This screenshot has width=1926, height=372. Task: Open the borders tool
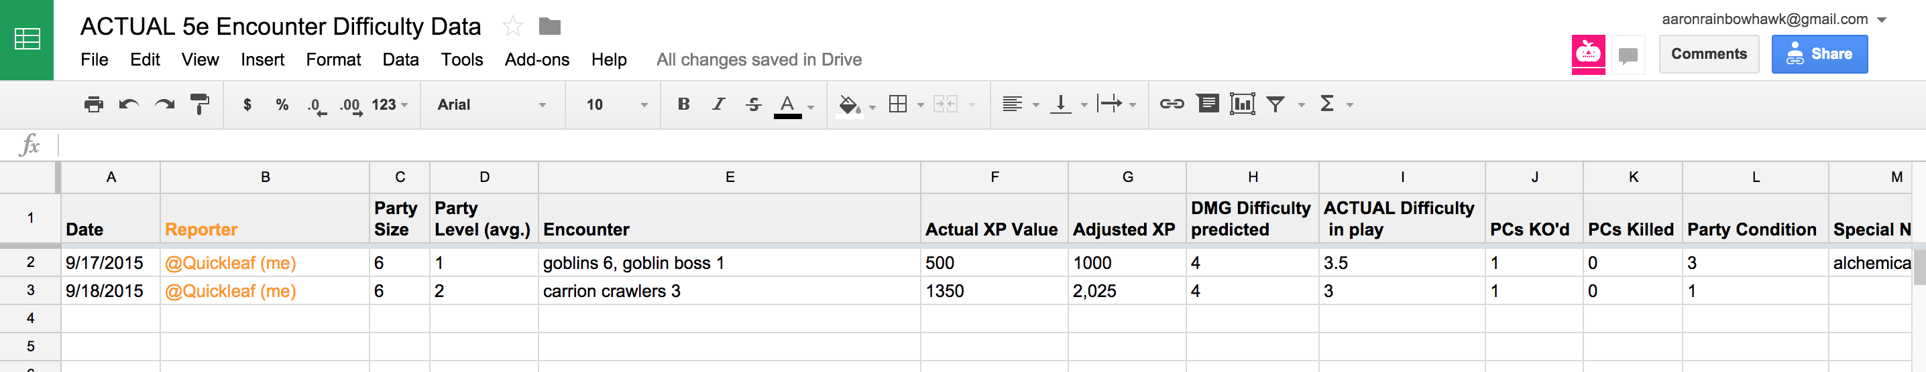(898, 104)
